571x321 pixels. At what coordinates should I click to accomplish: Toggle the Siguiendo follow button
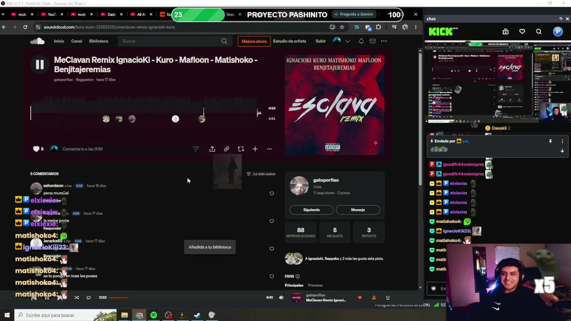tap(311, 210)
